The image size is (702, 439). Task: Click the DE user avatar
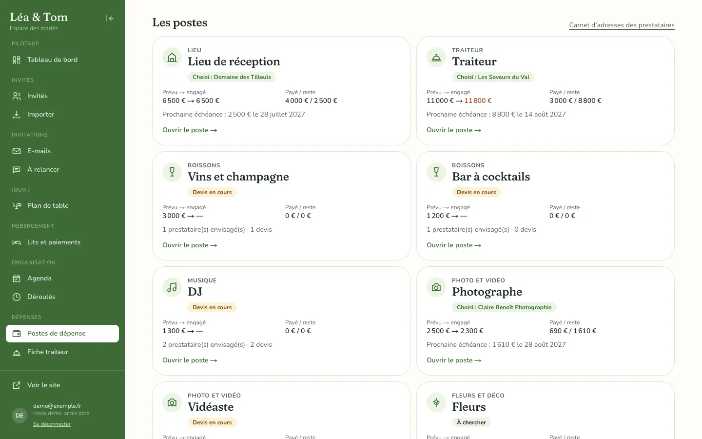tap(19, 416)
